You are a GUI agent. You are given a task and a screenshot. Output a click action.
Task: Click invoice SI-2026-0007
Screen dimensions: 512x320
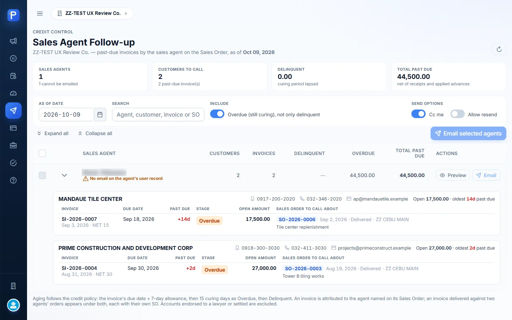pos(79,219)
